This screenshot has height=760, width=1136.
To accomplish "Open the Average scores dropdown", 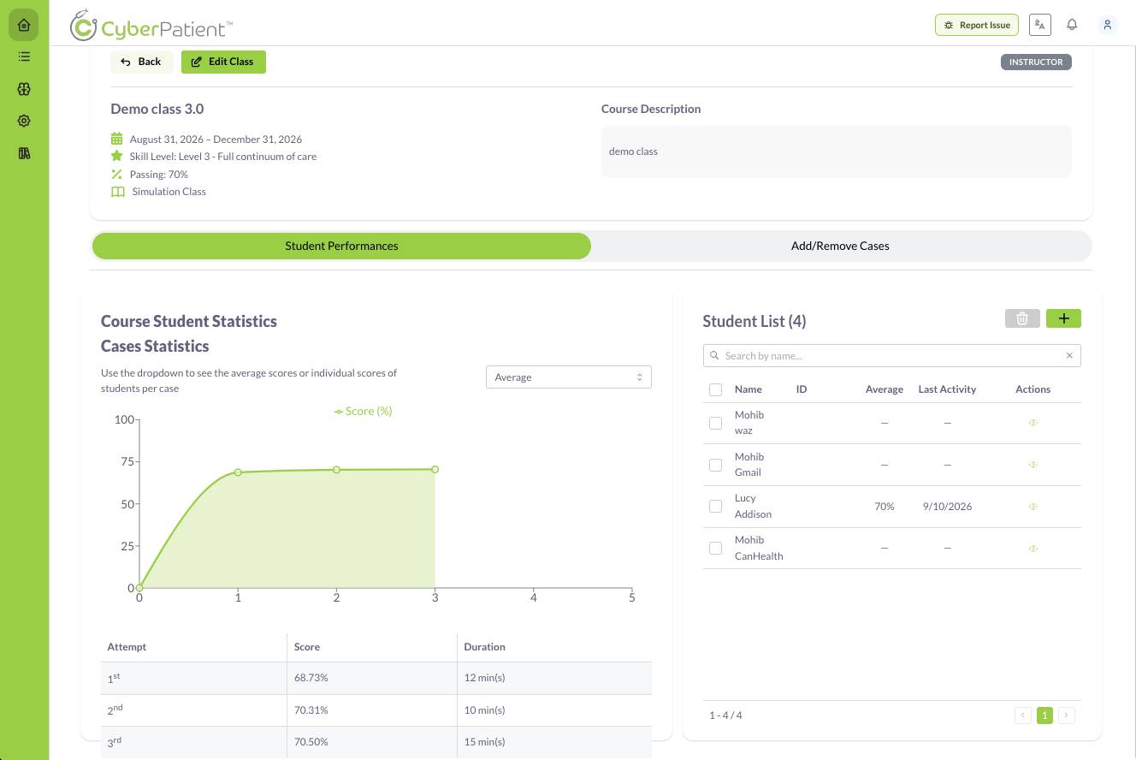I will click(x=569, y=377).
